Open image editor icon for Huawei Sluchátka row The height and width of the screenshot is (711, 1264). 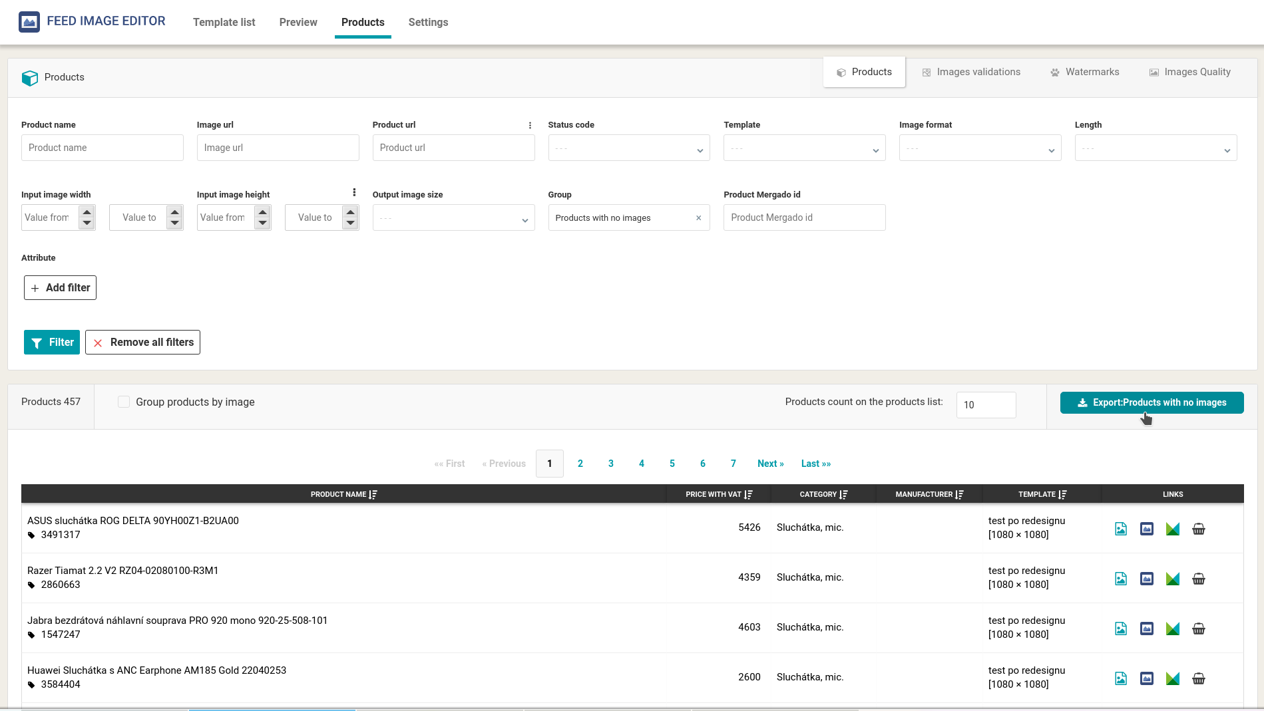pos(1147,678)
